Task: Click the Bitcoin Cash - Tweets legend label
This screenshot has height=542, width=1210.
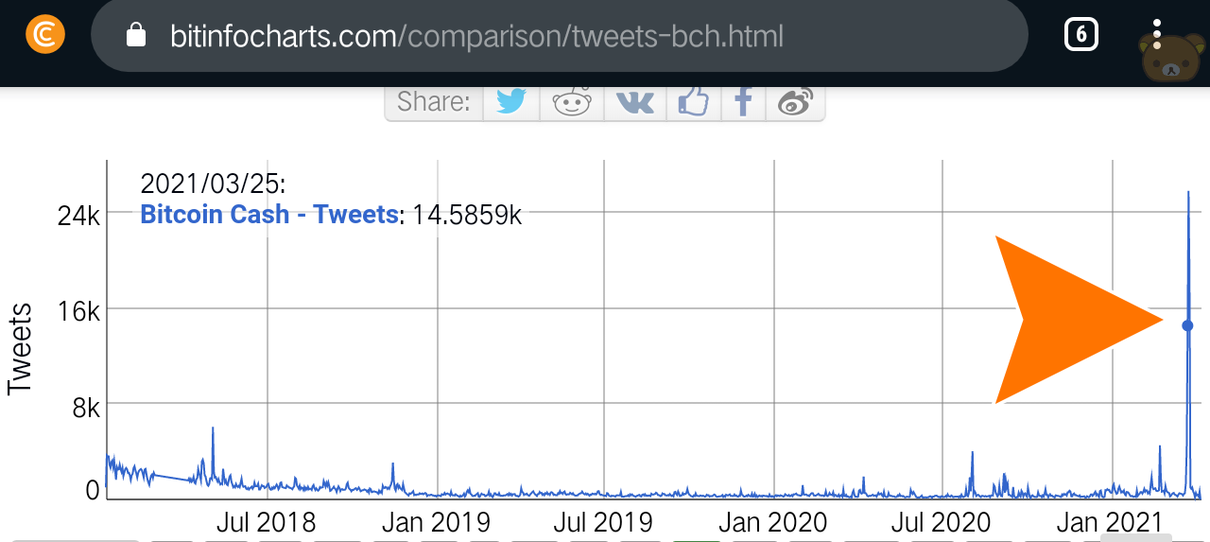Action: pyautogui.click(x=268, y=214)
